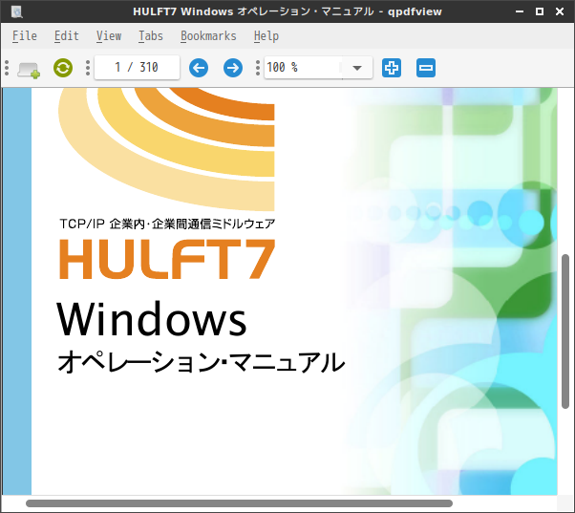Screen dimensions: 575x513
Task: Click the vertical scrollbar thumb
Action: 565,331
